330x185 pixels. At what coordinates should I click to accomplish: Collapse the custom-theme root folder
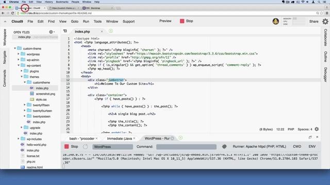pyautogui.click(x=15, y=48)
